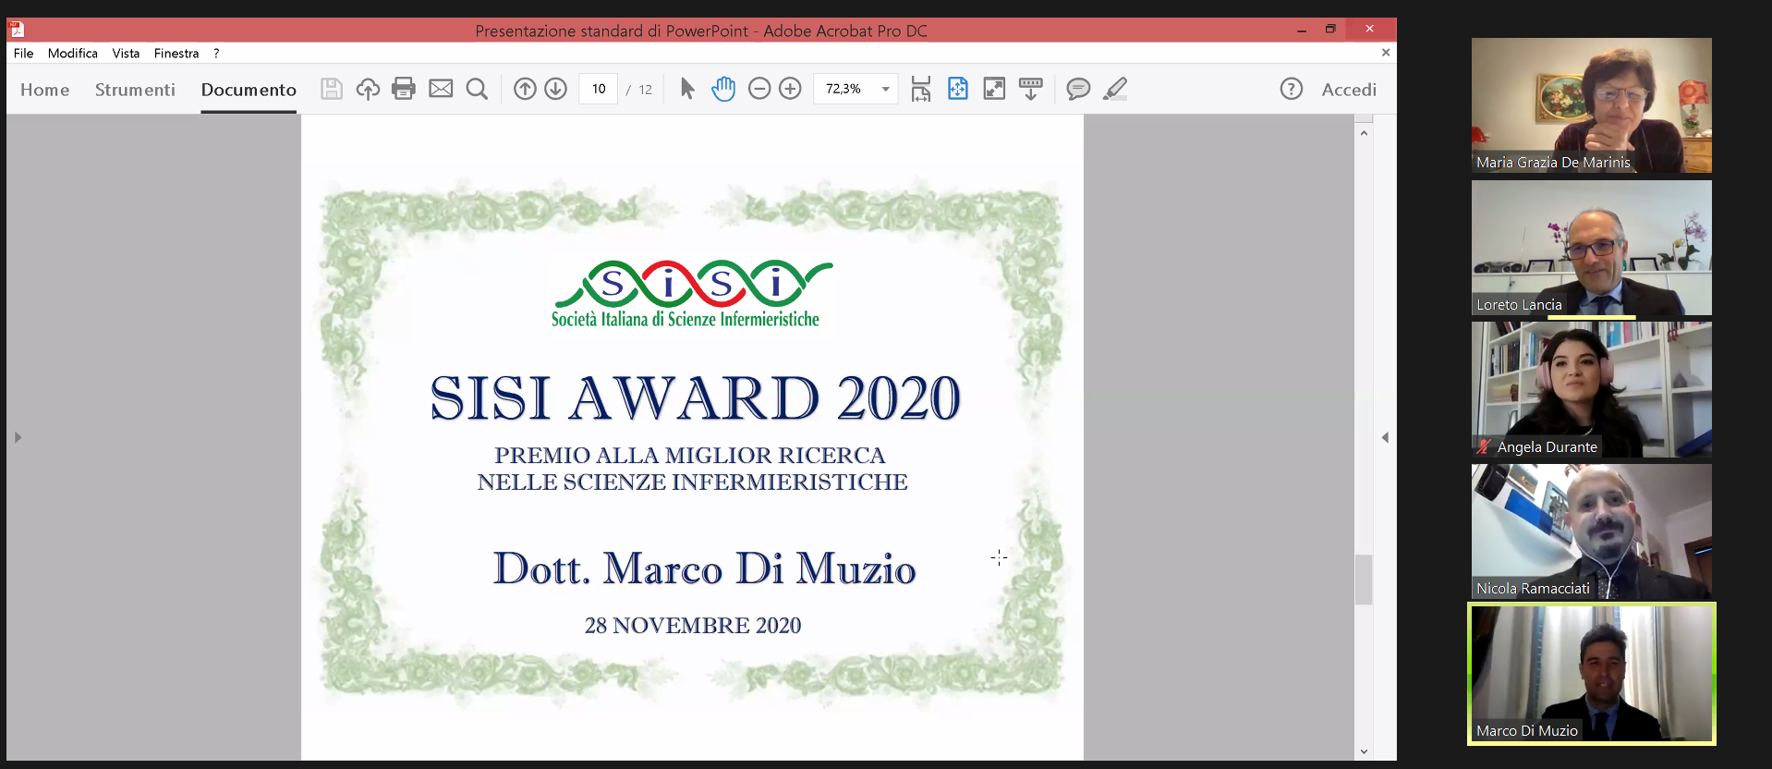Enter full screen mode icon
1772x769 pixels.
click(x=994, y=89)
